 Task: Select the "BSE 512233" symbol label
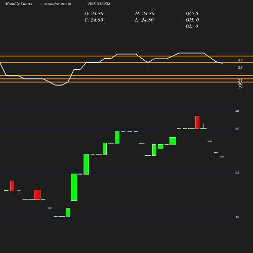pos(99,4)
